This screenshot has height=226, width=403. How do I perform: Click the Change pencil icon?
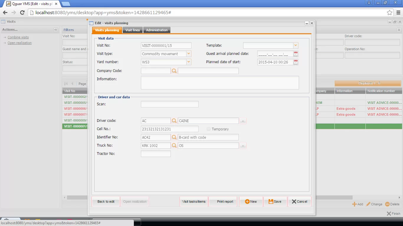click(368, 204)
